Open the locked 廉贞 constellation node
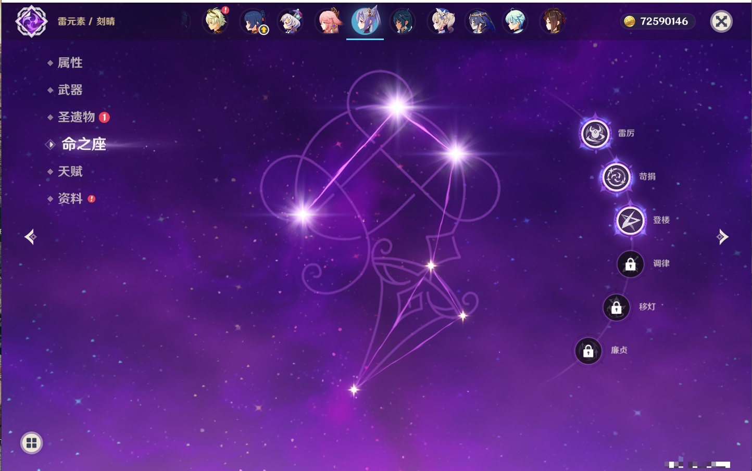This screenshot has width=752, height=471. (588, 351)
